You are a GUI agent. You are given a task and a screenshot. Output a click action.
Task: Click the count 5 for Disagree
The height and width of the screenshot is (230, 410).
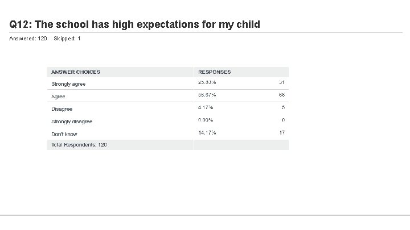(283, 107)
